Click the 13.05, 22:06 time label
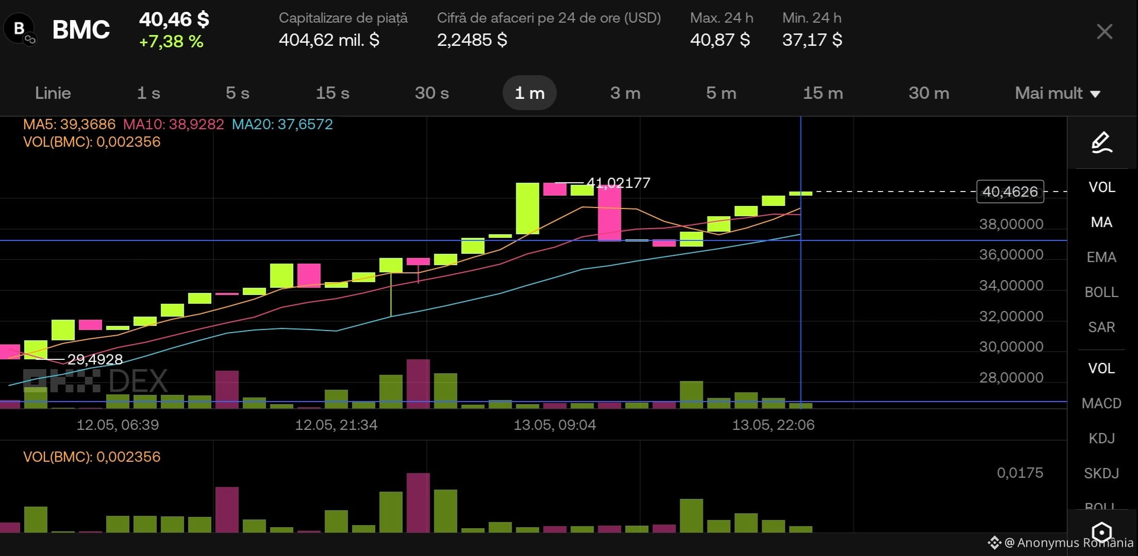This screenshot has width=1138, height=556. (774, 425)
